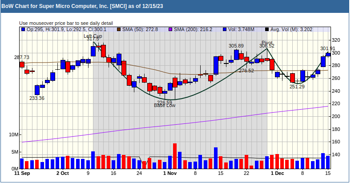Click the '1 Dec' date axis label
Viewport: 351px width, 186px height.
(277, 173)
